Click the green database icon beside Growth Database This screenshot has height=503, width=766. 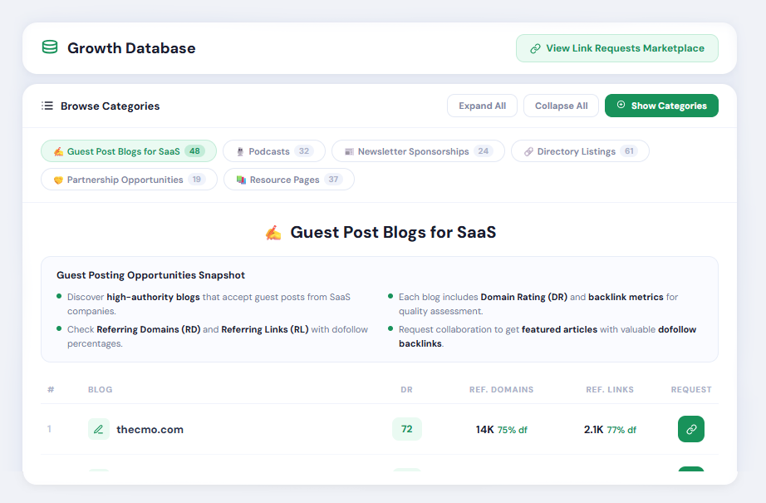click(x=50, y=47)
